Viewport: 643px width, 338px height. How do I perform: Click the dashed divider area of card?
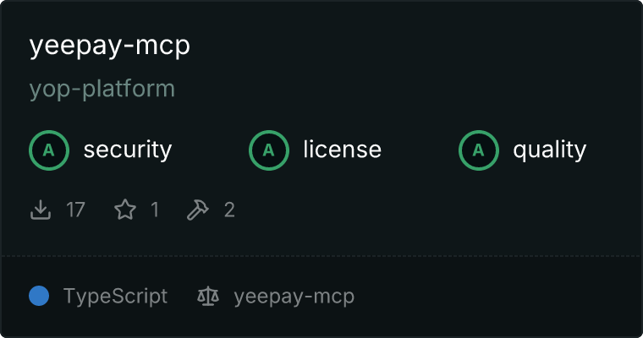click(321, 256)
